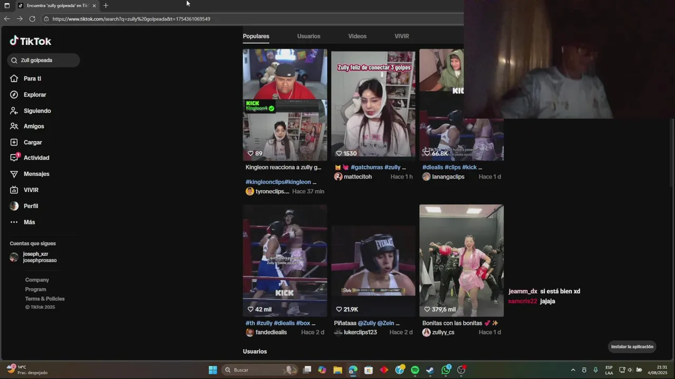This screenshot has width=675, height=379.
Task: Open the fandediealis boxing ring video
Action: (285, 261)
